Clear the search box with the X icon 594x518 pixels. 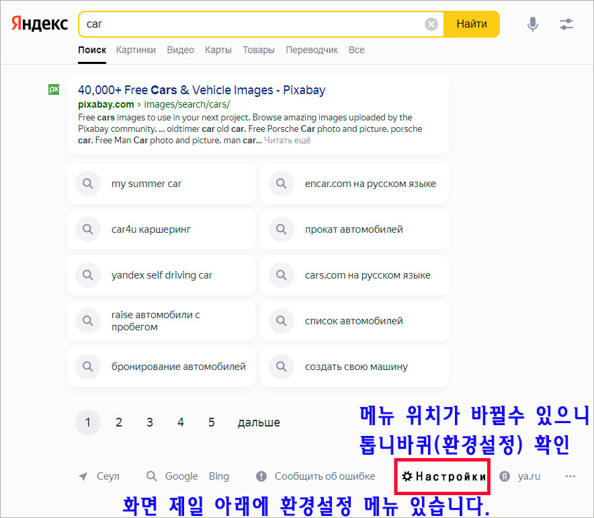431,24
